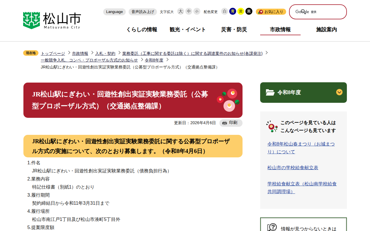Open 松山市の学校給食献立表 link
Image resolution: width=370 pixels, height=231 pixels.
coord(293,167)
